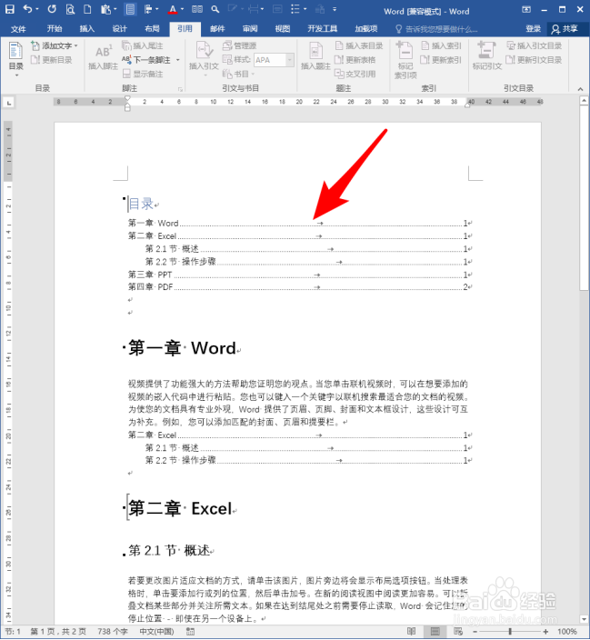
Task: Click TOC entry 第一章 Word
Action: pyautogui.click(x=300, y=224)
